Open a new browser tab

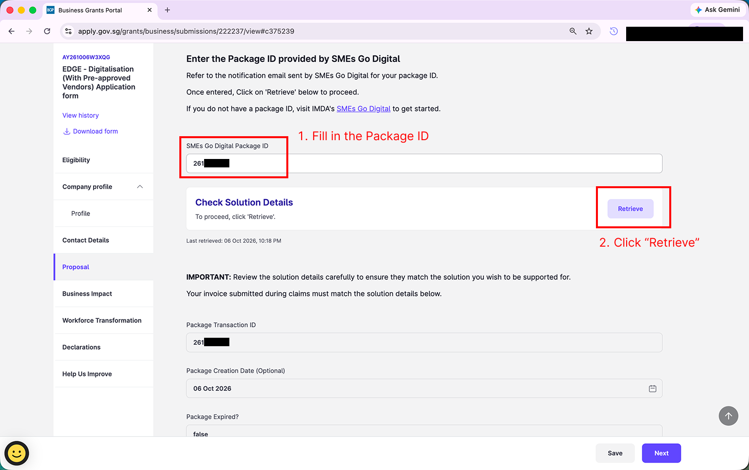point(167,10)
